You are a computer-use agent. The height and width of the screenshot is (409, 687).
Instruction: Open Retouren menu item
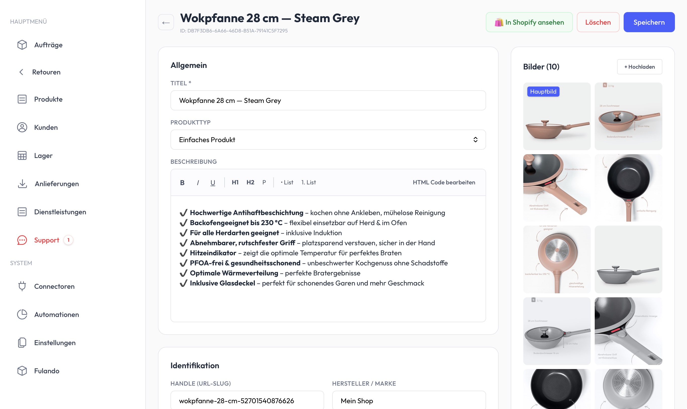pos(46,72)
